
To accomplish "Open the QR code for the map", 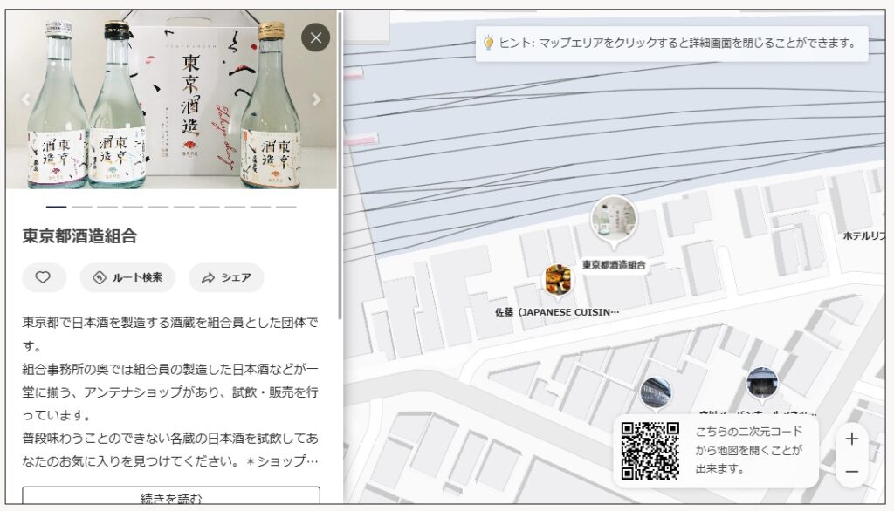I will tap(650, 451).
